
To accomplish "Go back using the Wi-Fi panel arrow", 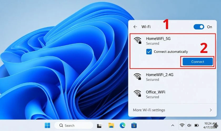I will 135,27.
